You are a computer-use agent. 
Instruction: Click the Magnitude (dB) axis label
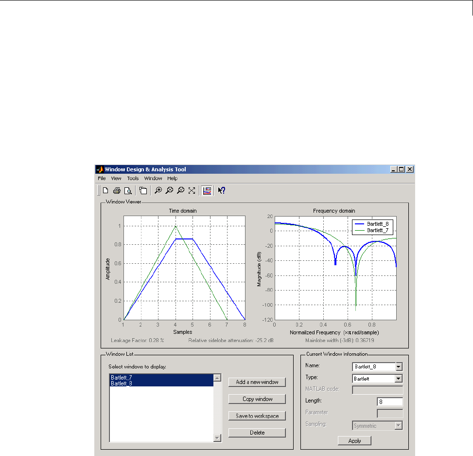[x=259, y=269]
